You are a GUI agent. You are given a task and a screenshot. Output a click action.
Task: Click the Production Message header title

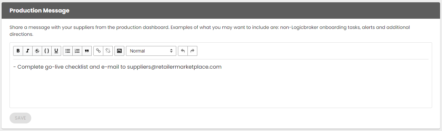(39, 11)
